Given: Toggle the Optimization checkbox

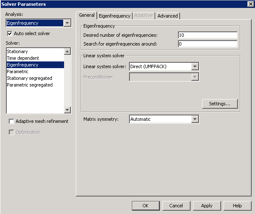Looking at the screenshot, I should coord(12,132).
